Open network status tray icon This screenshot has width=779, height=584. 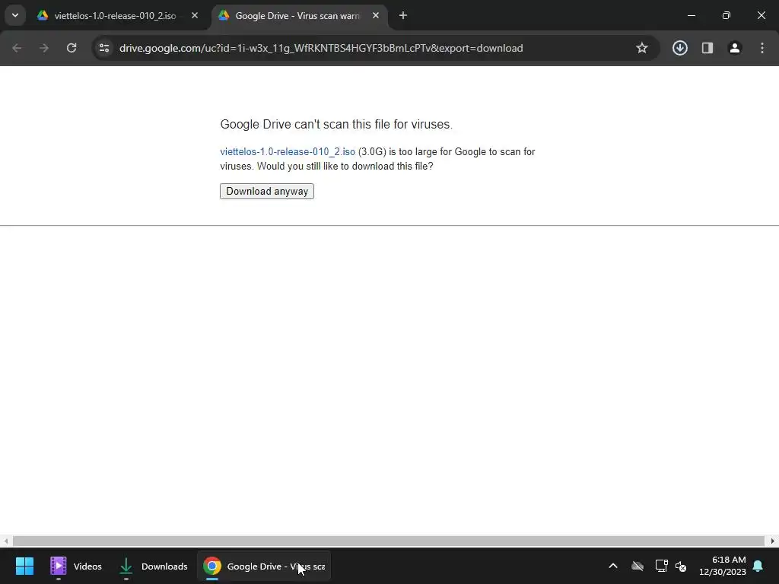pos(661,566)
